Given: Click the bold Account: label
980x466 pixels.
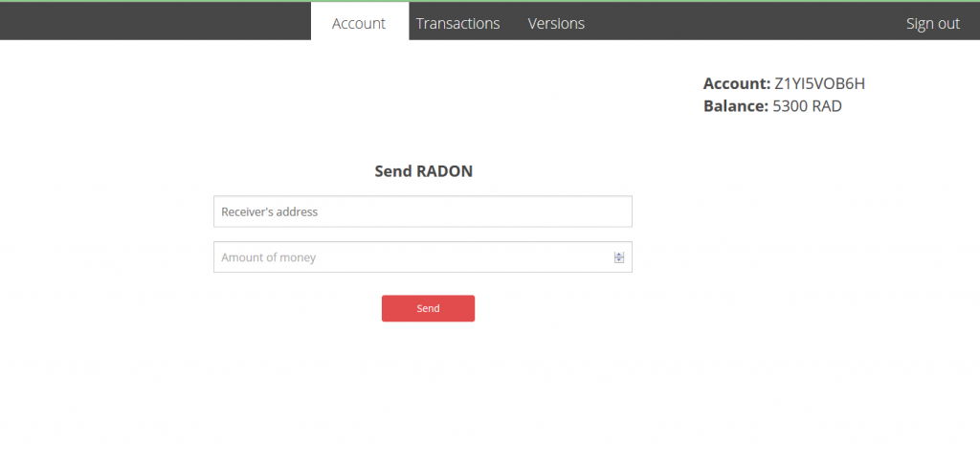Looking at the screenshot, I should [736, 83].
